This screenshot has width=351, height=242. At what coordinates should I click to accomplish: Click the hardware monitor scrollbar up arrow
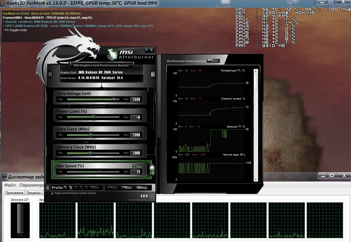[x=256, y=71]
